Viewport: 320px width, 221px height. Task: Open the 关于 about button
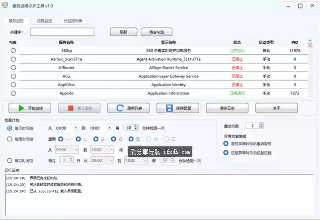(277, 108)
